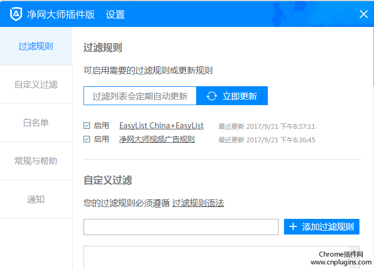Open the 过滤规则 sidebar tab
This screenshot has width=374, height=269.
(x=36, y=46)
